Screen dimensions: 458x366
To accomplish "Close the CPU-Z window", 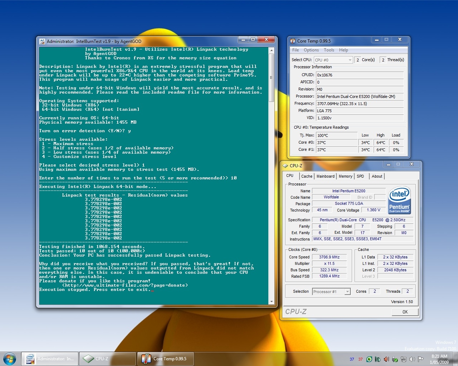I will pyautogui.click(x=411, y=164).
